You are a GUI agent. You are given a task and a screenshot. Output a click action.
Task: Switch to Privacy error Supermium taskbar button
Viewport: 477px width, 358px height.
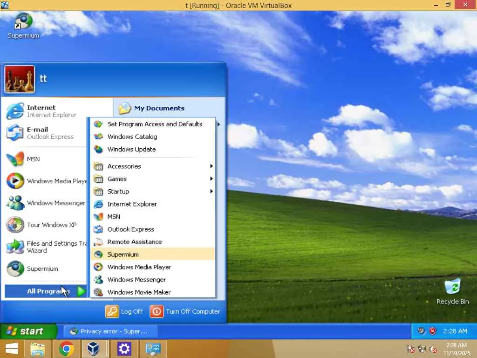(111, 331)
